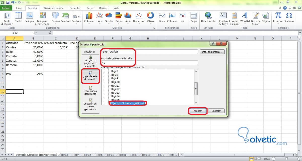
Task: Open the Hoja5 sheet tab
Action: (88, 155)
